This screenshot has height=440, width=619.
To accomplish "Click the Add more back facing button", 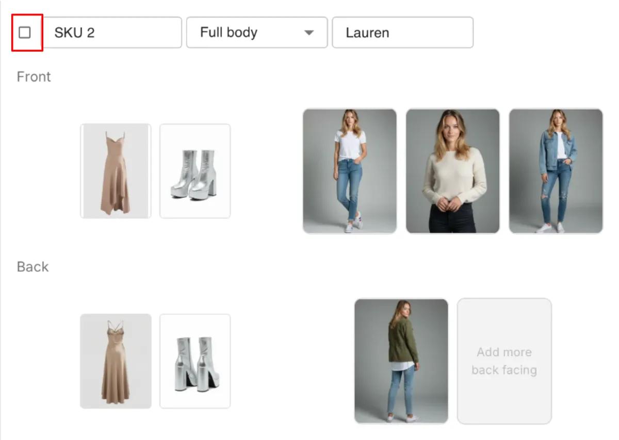I will pyautogui.click(x=504, y=361).
